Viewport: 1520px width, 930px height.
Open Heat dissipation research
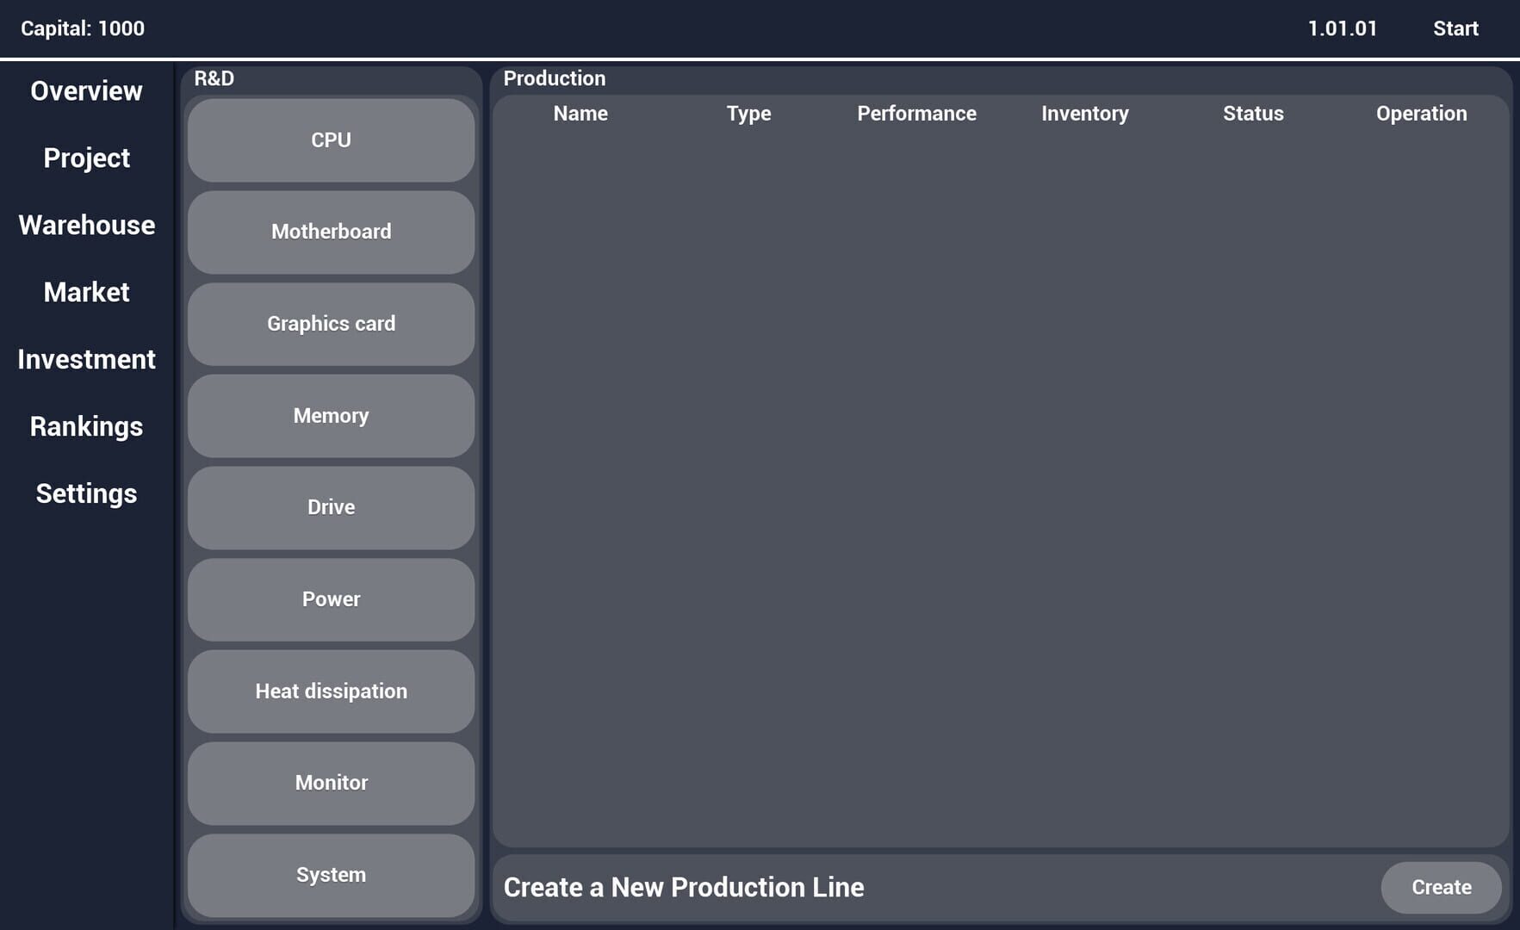point(331,691)
